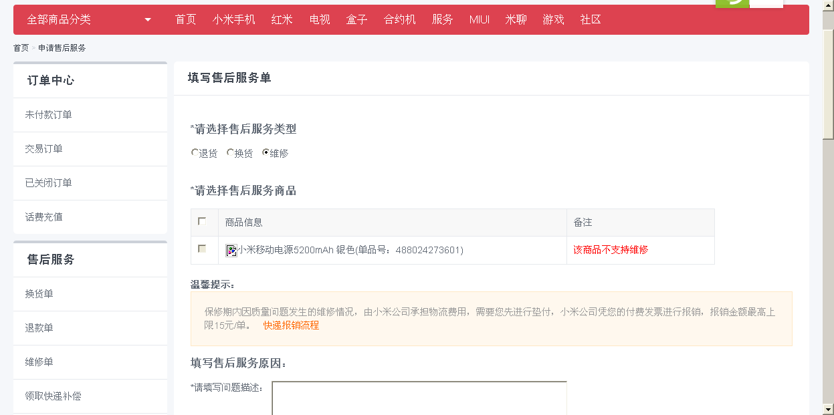Open the 盒子 nav item
The image size is (834, 415).
pos(357,19)
